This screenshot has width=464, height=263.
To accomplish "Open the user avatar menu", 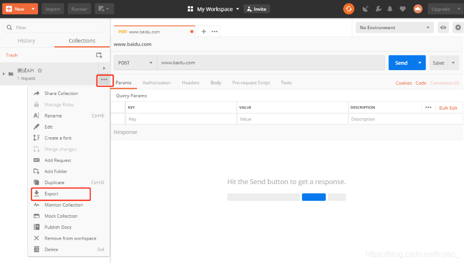I will pos(418,9).
